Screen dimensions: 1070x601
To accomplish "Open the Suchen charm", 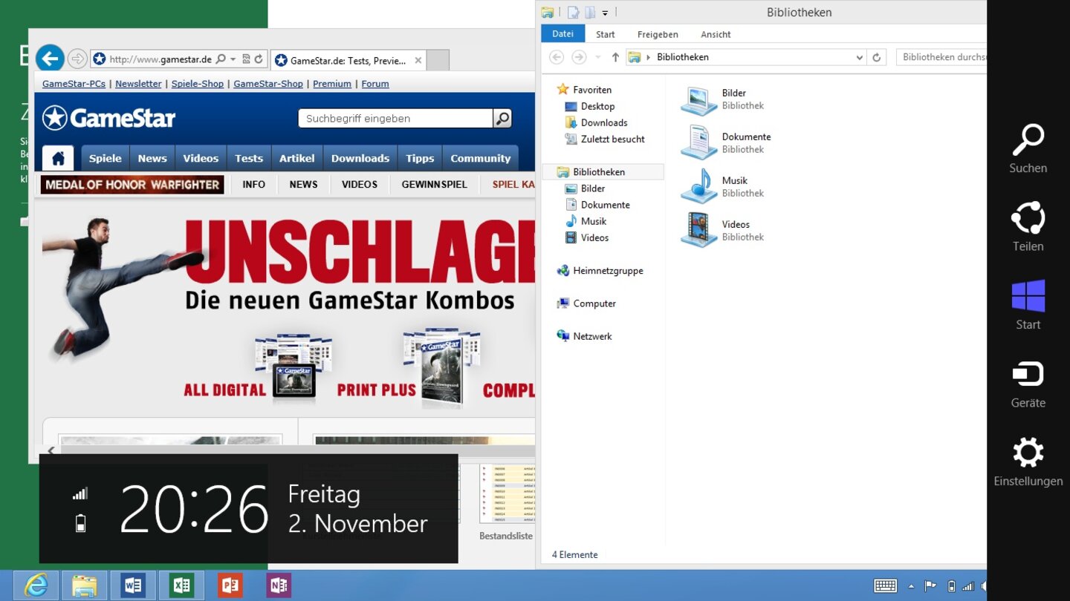I will (1028, 149).
